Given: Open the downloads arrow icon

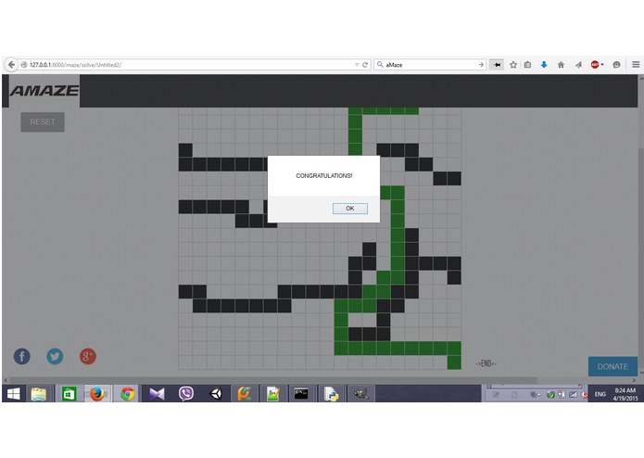Looking at the screenshot, I should pyautogui.click(x=544, y=65).
